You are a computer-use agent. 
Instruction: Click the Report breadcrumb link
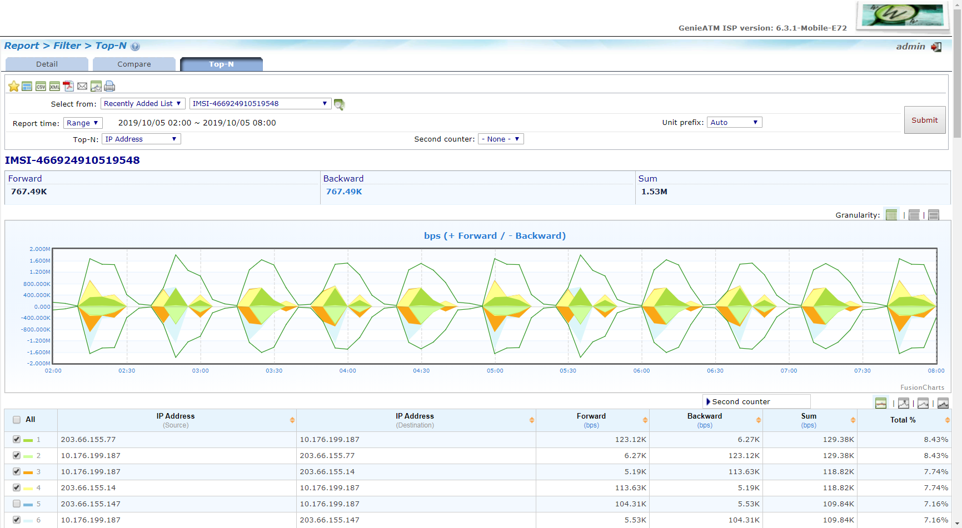pos(22,46)
